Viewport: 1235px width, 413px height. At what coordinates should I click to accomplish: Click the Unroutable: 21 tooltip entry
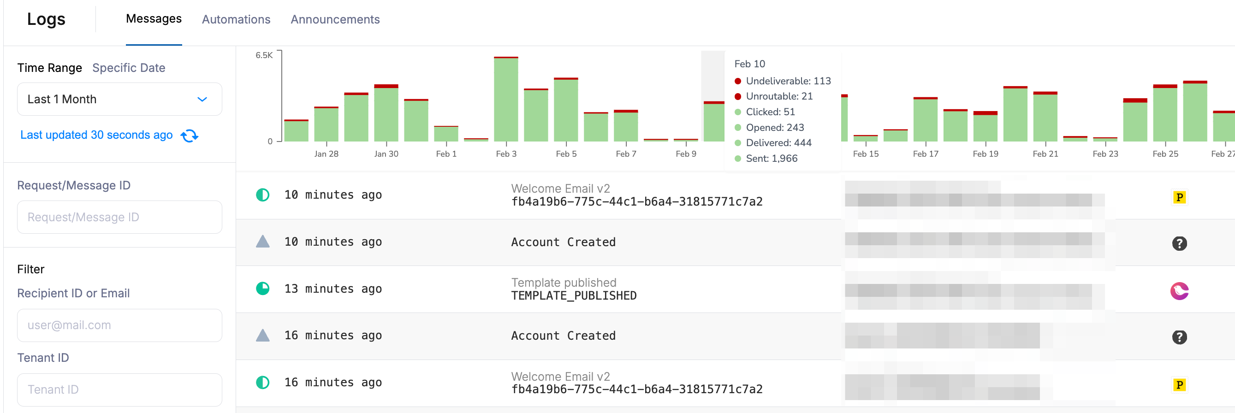pos(774,96)
